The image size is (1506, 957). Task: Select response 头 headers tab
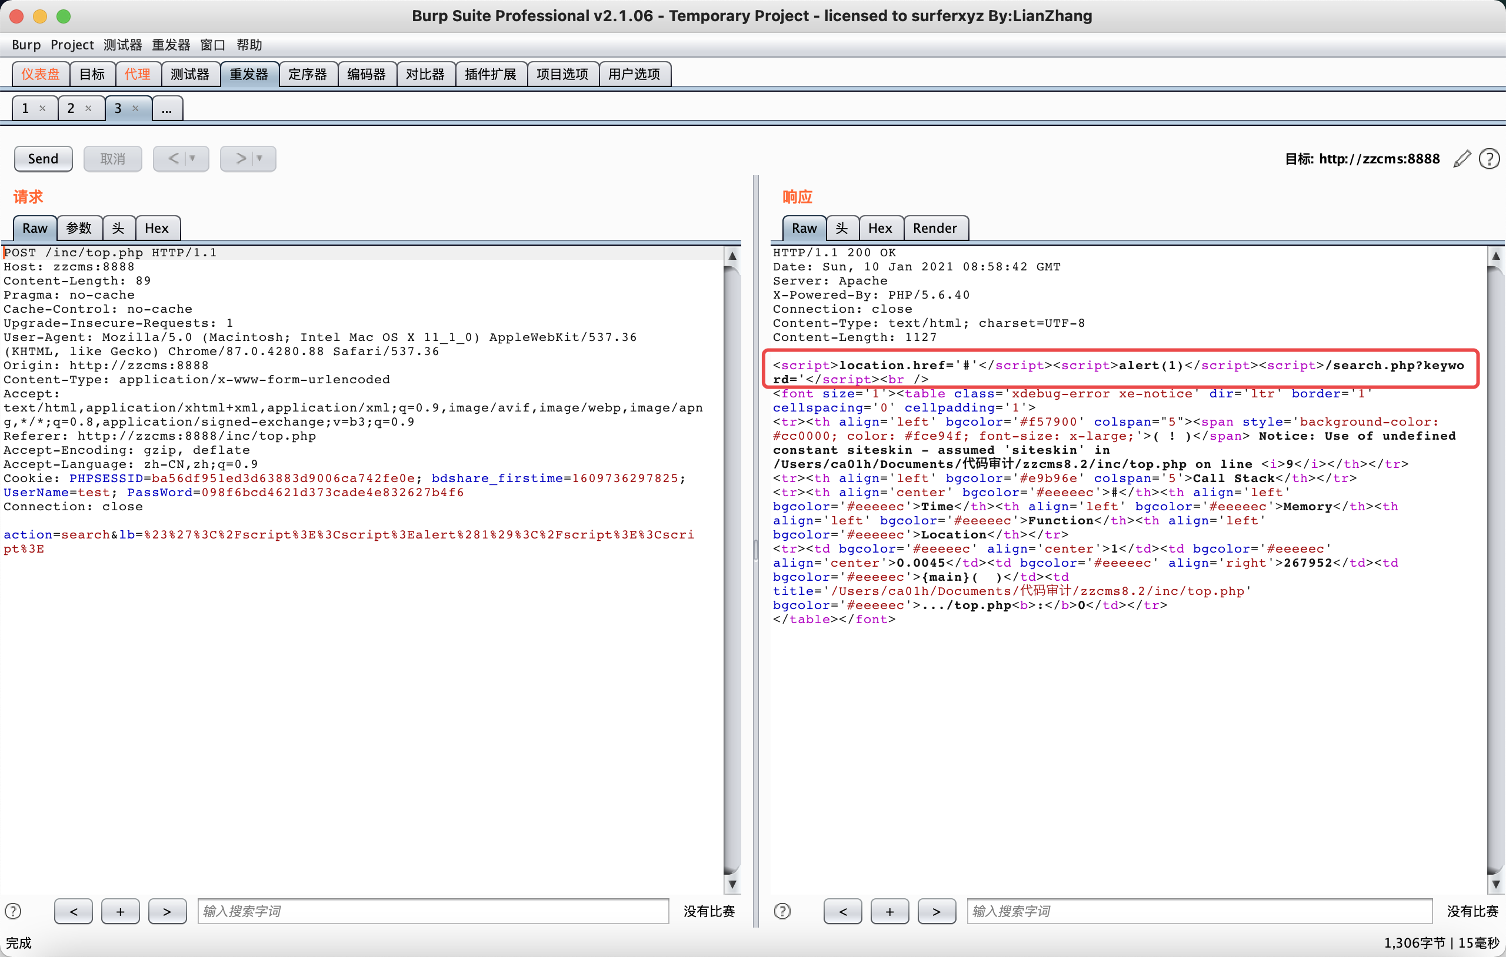point(842,228)
